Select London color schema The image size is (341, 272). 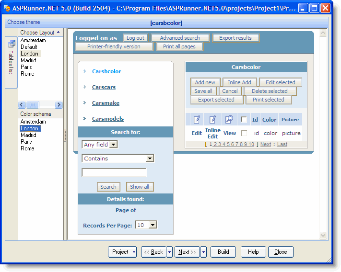[29, 128]
